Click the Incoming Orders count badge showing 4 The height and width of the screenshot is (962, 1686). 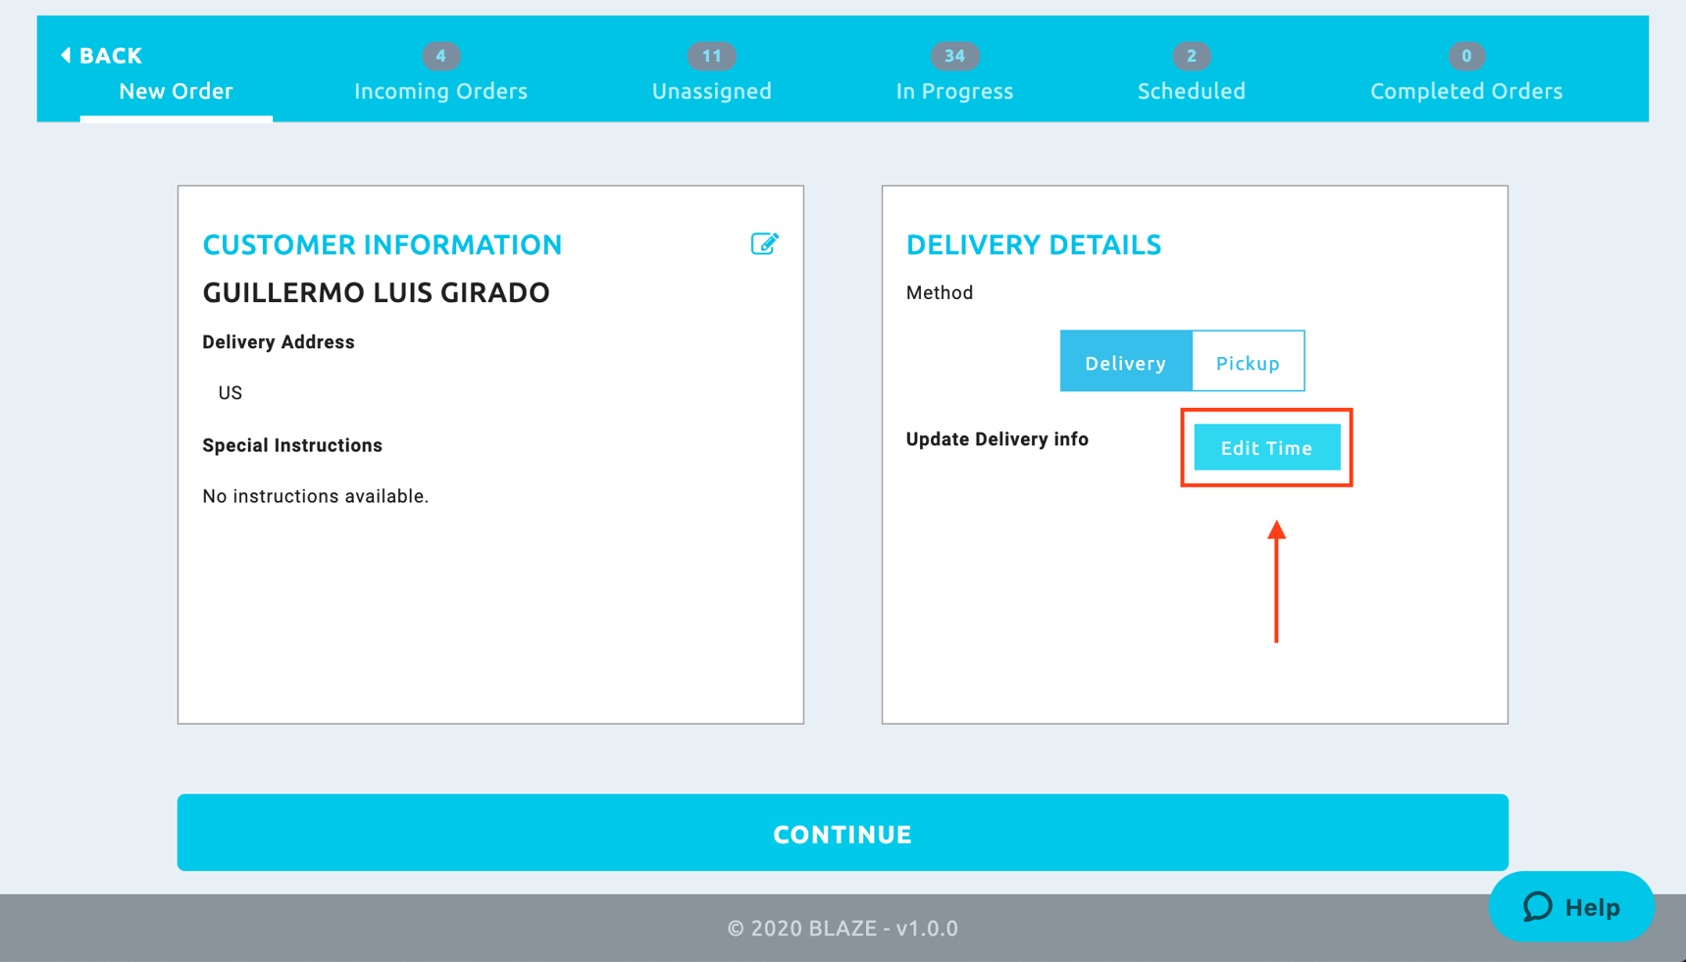click(440, 56)
